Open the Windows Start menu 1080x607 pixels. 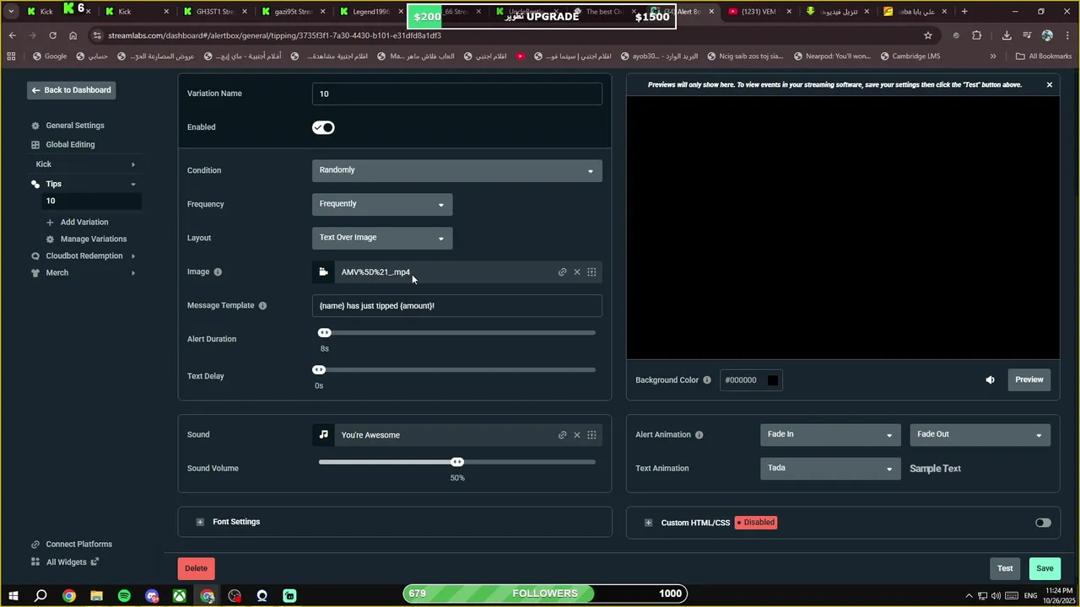click(x=13, y=595)
